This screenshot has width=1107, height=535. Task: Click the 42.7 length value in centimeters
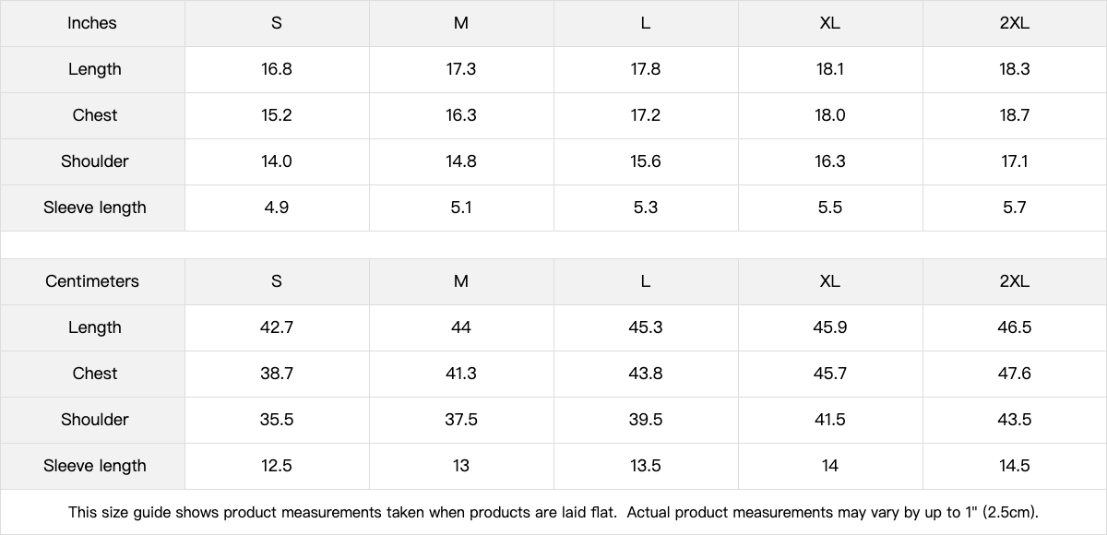point(277,327)
